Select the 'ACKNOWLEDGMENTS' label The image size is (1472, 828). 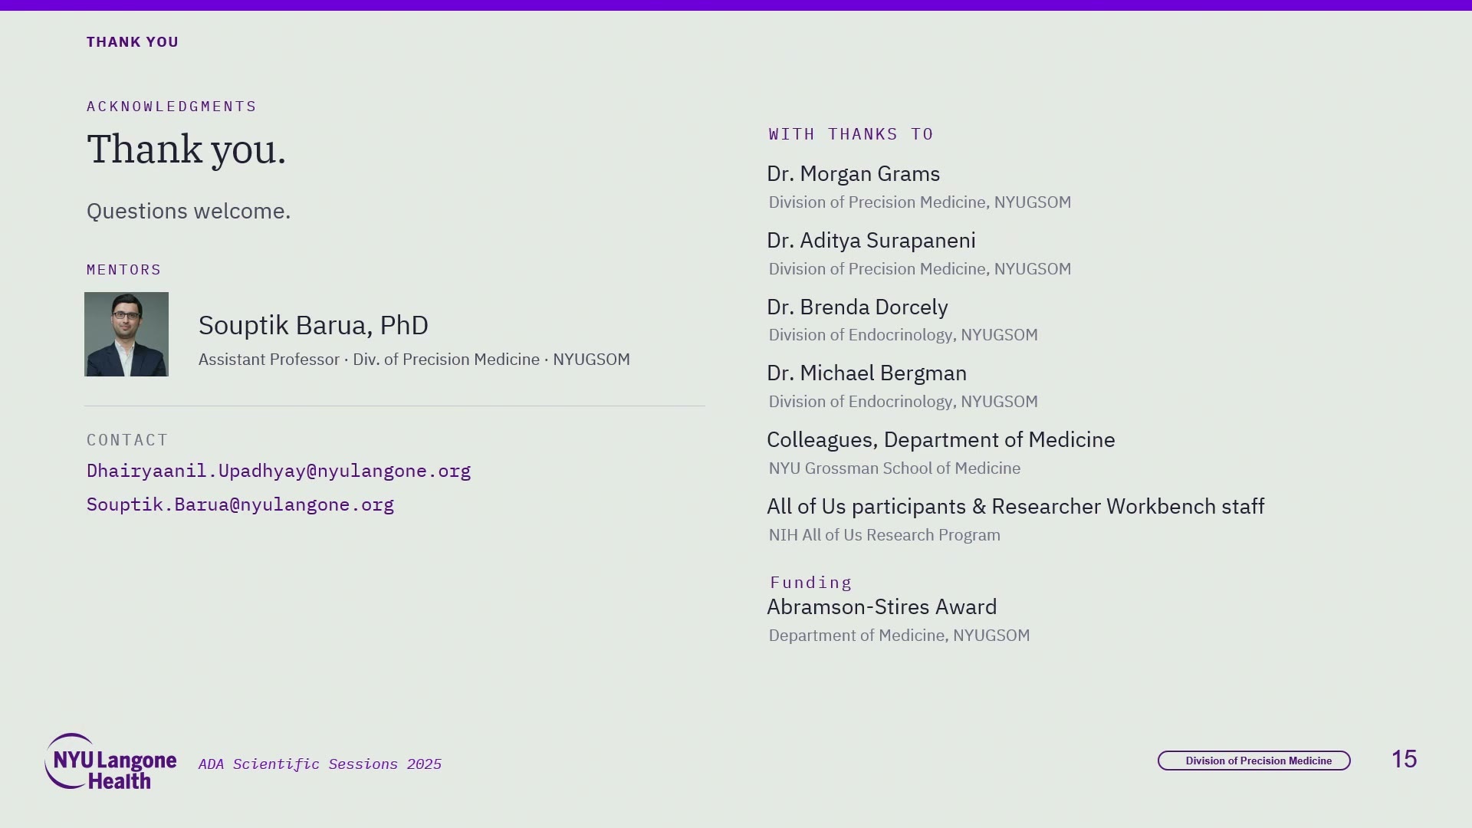(172, 106)
